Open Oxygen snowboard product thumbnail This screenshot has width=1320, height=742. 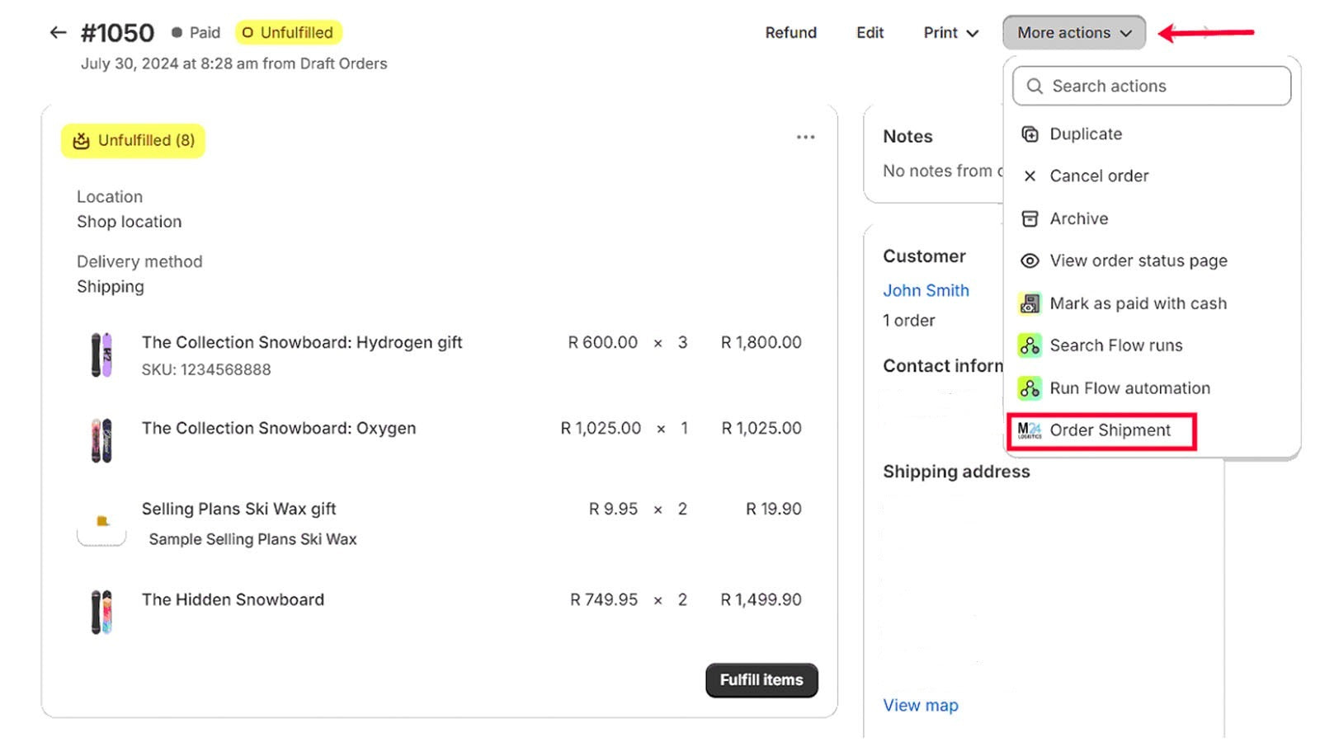coord(101,440)
